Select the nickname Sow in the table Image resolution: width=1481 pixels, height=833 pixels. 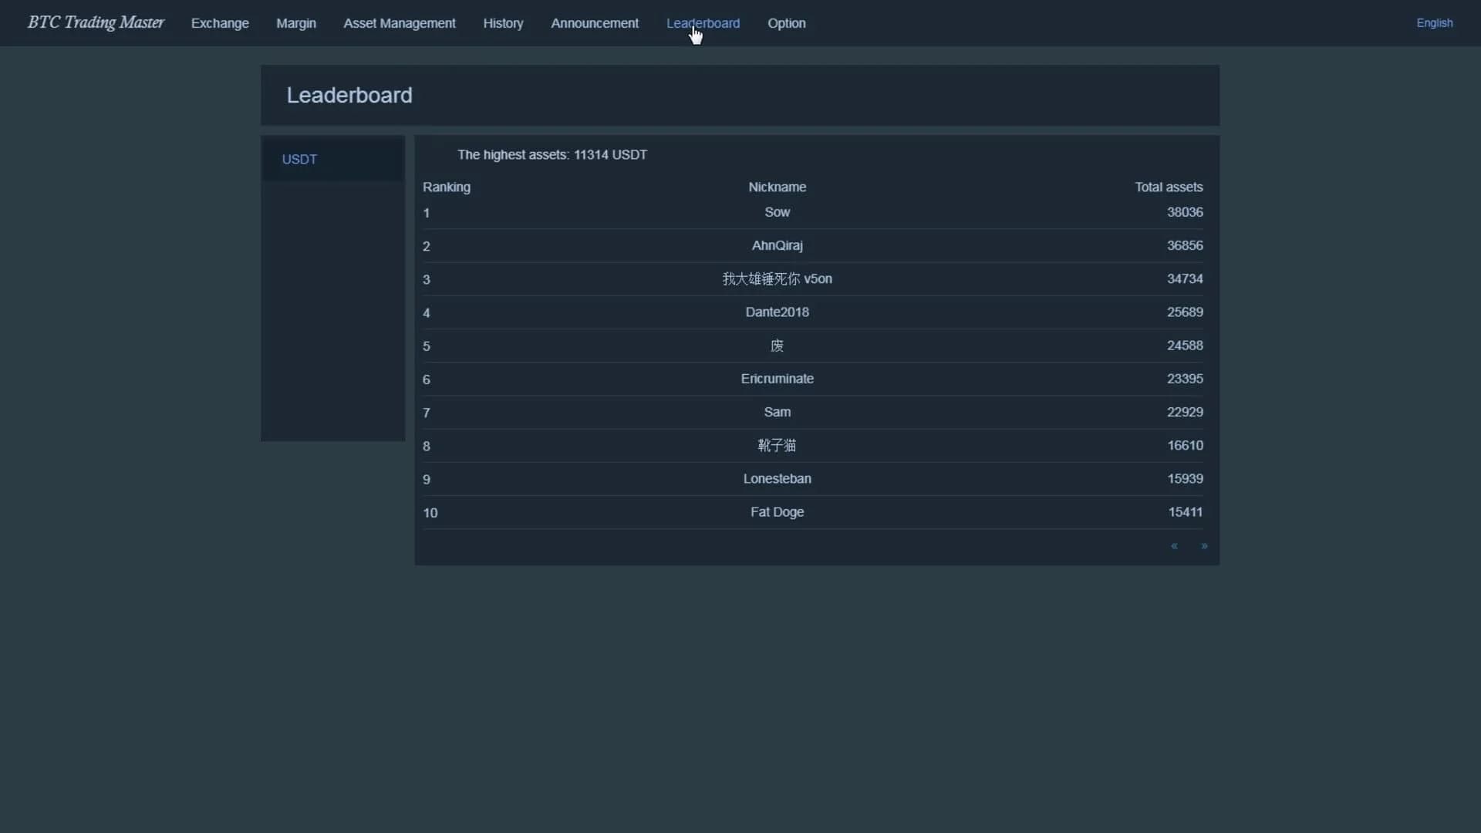[x=777, y=211]
